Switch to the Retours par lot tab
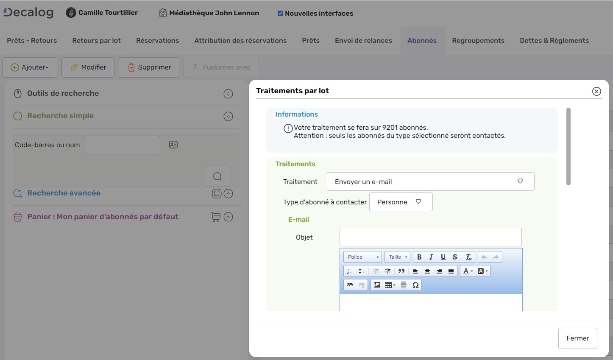The height and width of the screenshot is (360, 613). click(96, 40)
